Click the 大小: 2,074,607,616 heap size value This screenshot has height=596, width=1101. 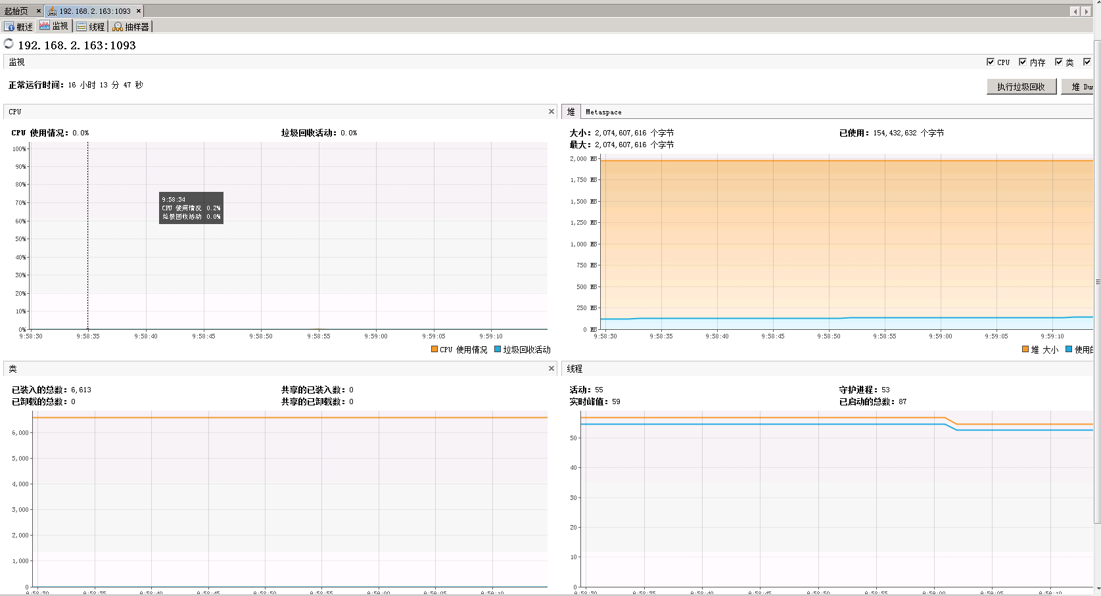tap(622, 133)
